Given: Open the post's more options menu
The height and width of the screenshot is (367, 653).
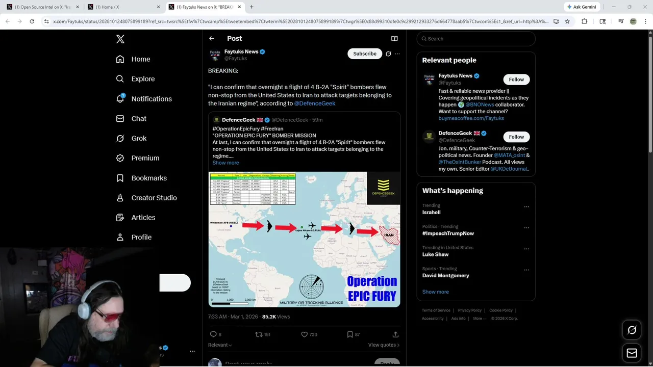Looking at the screenshot, I should (397, 54).
